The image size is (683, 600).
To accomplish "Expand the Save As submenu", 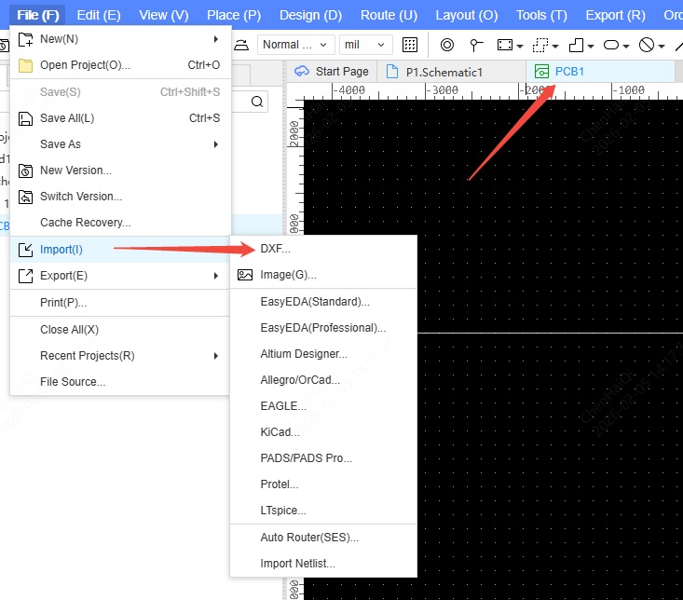I will (119, 144).
